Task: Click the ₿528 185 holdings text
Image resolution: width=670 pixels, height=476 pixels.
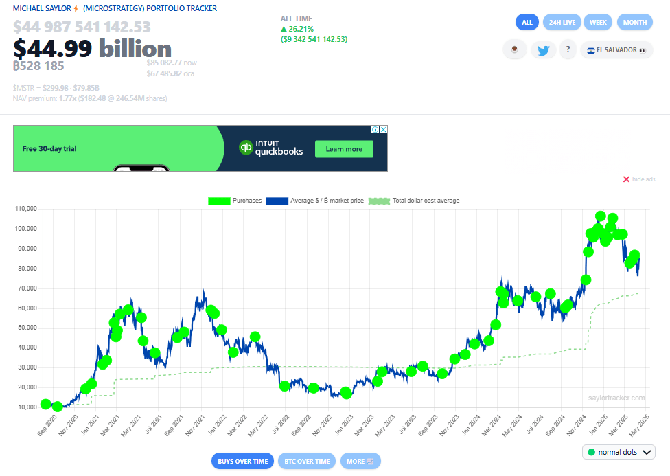Action: click(38, 66)
